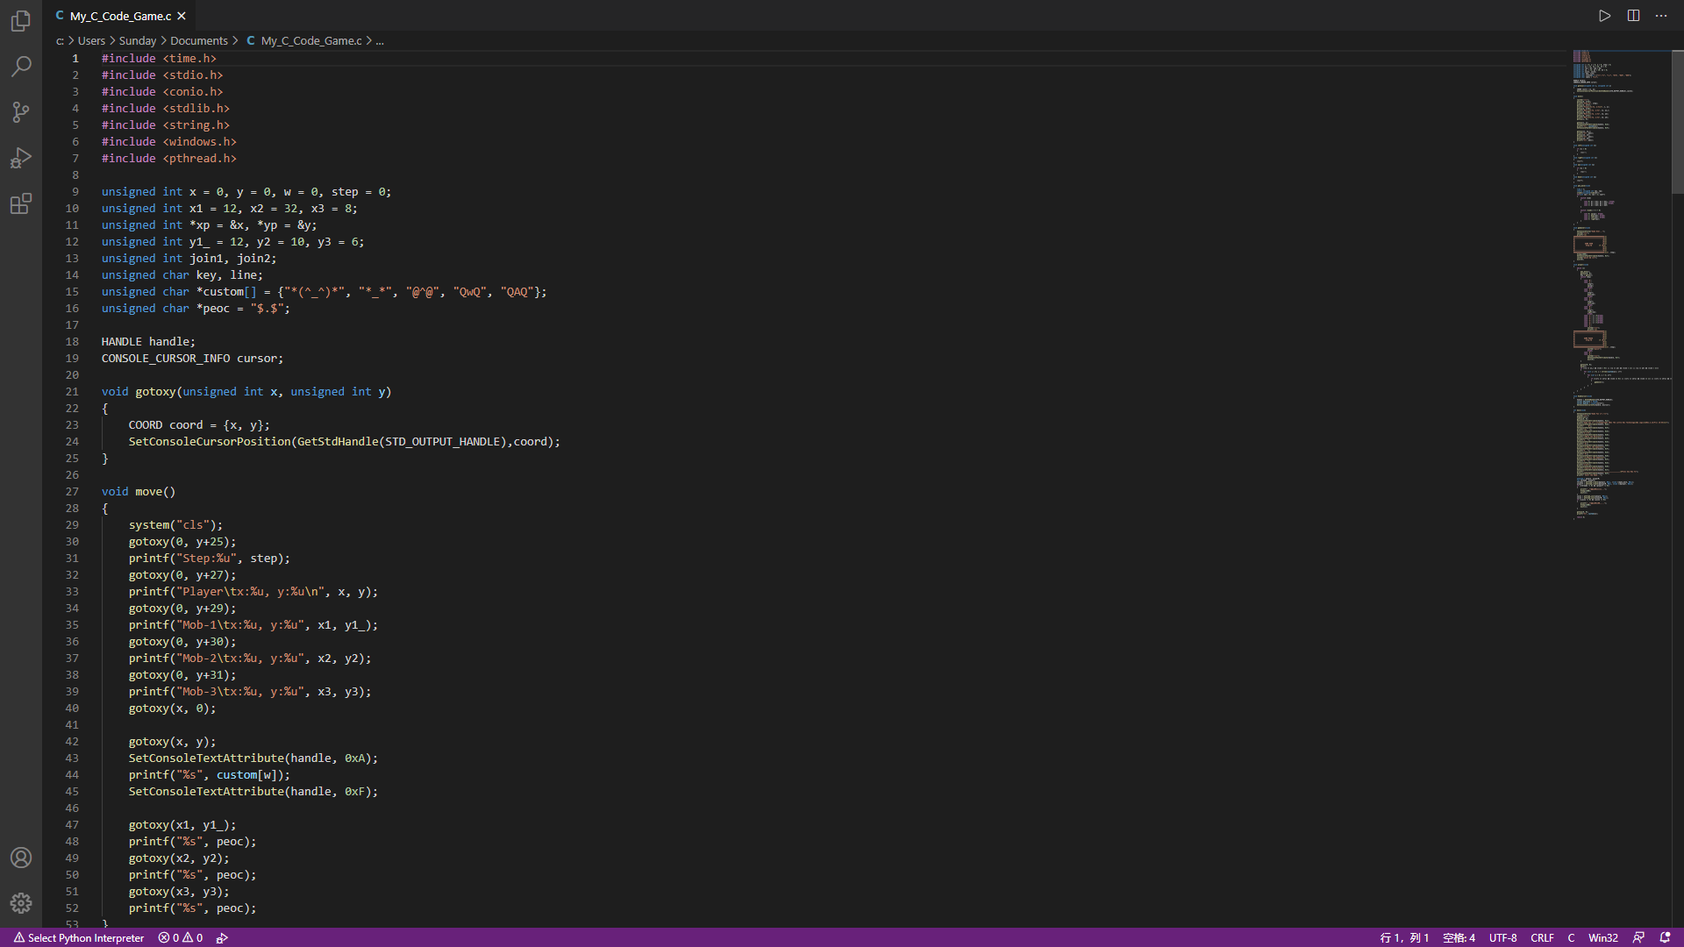
Task: Place cursor on '#include <pthread.h>' line
Action: click(x=168, y=159)
